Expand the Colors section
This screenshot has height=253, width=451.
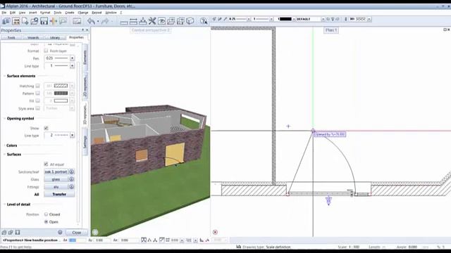coord(5,145)
